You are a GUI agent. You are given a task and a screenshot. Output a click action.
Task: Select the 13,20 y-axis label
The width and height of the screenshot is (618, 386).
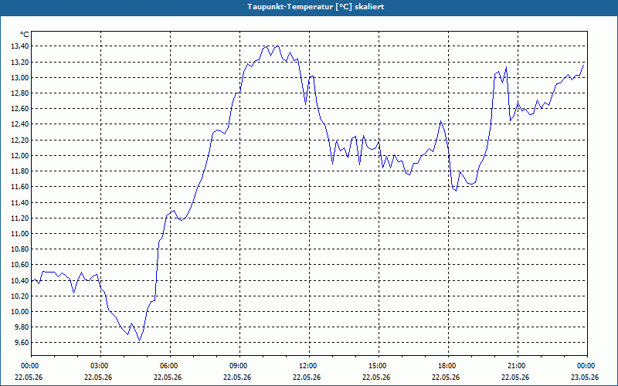21,63
